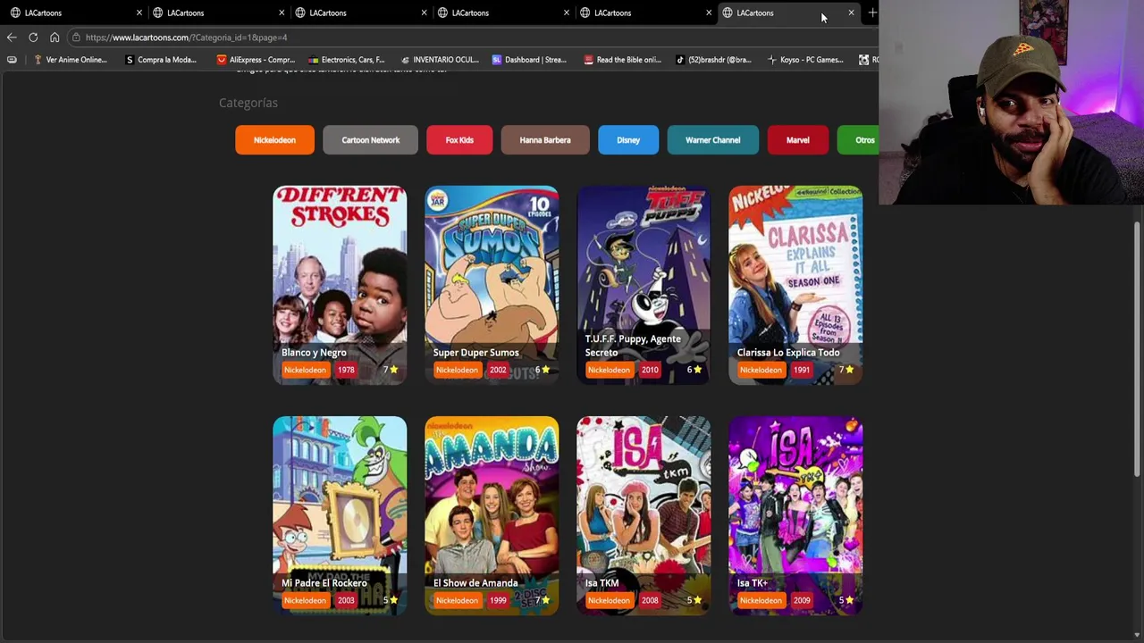Filter by Hanna Barbera category

(x=545, y=140)
